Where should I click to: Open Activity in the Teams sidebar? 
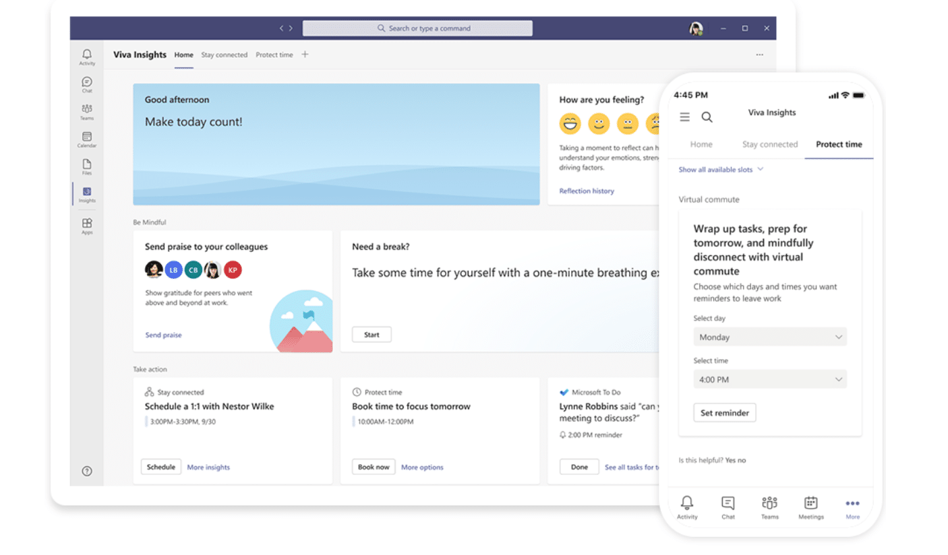click(87, 57)
